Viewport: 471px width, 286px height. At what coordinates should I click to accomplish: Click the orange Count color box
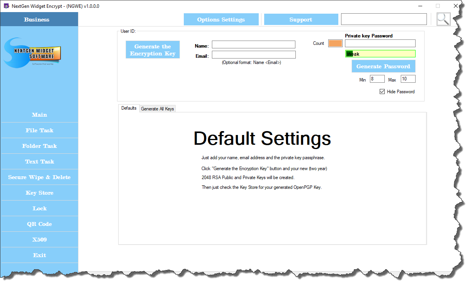335,43
